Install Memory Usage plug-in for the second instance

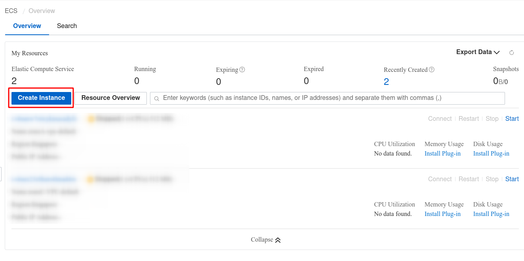tap(442, 214)
